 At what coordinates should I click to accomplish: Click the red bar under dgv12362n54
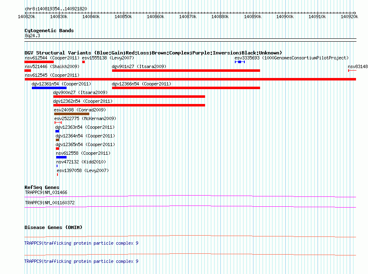(129, 105)
